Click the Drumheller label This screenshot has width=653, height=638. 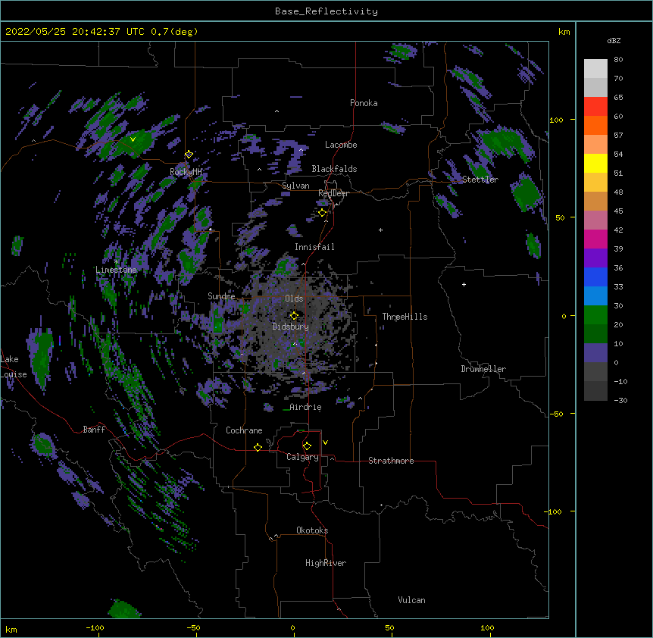[x=483, y=369]
